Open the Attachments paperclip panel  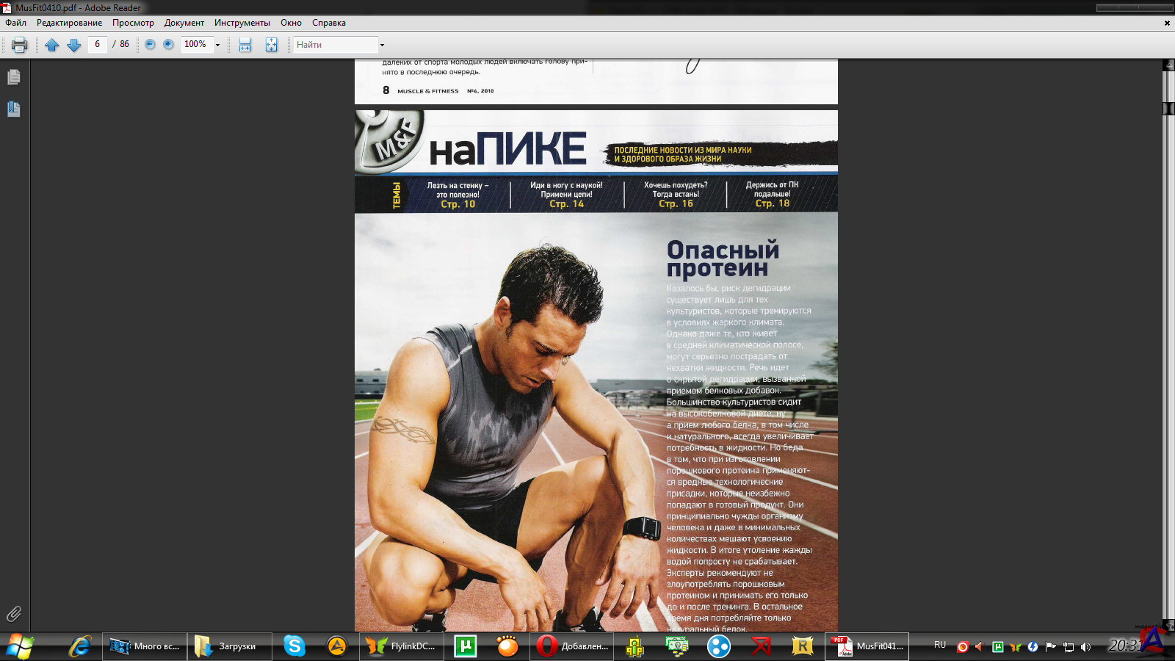click(x=13, y=614)
